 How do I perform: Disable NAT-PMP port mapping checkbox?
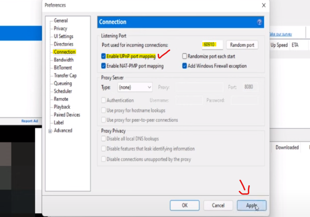pos(103,66)
